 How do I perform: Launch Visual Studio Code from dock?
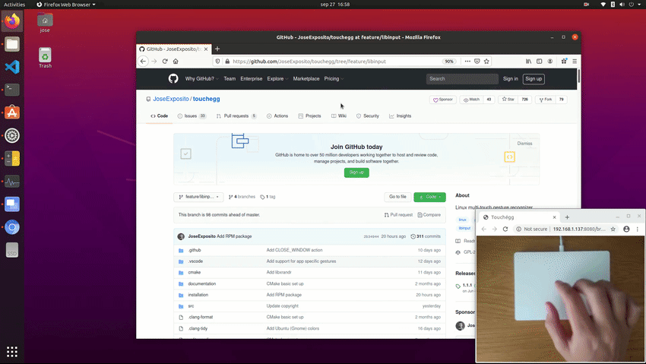[x=12, y=67]
